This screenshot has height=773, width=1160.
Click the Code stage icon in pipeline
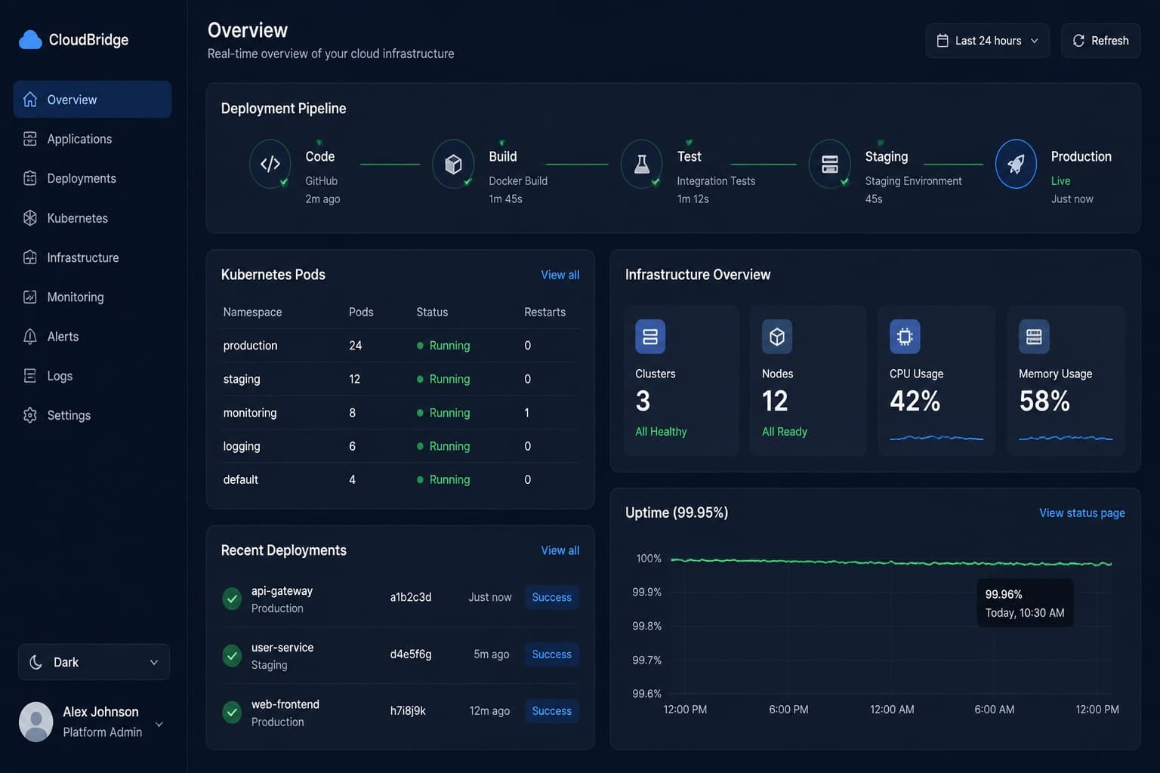click(270, 163)
